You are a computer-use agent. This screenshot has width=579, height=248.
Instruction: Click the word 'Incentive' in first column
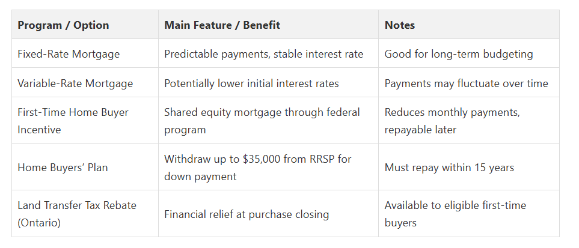(x=39, y=130)
